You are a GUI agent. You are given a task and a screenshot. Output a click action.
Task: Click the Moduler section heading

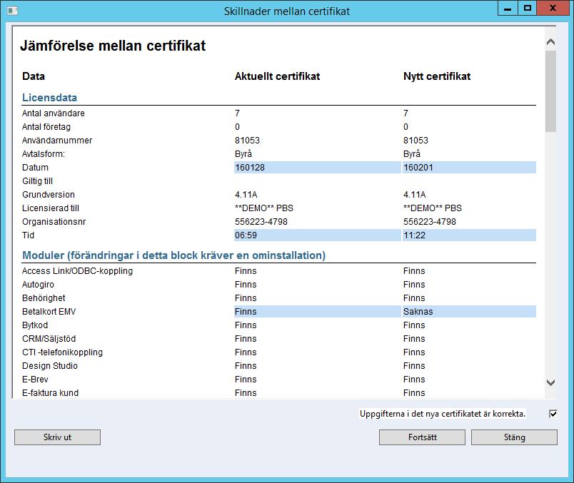click(174, 255)
